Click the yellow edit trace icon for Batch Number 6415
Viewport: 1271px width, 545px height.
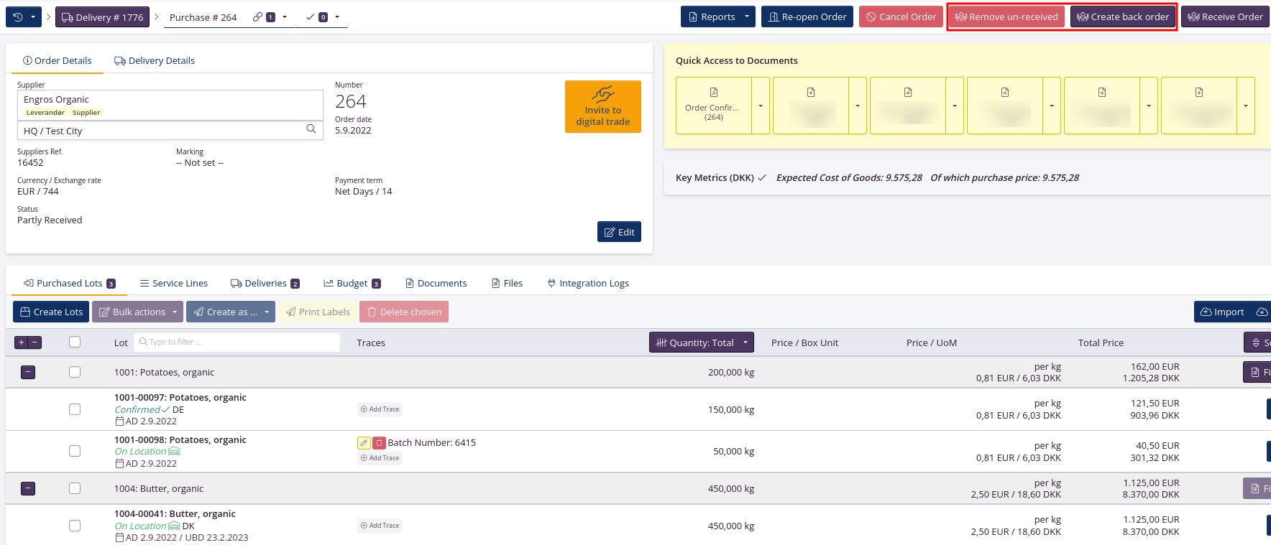(x=364, y=443)
